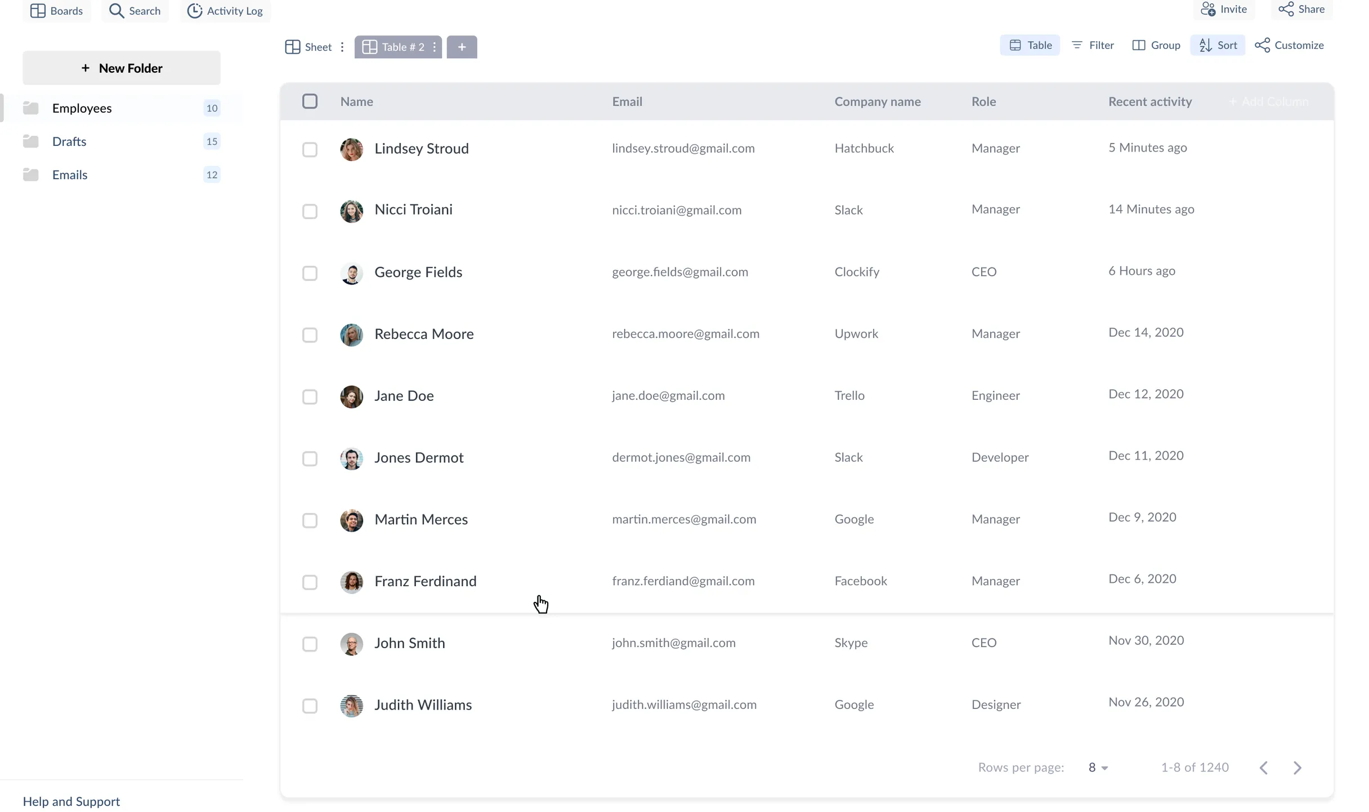Viewport: 1369px width, 812px height.
Task: Click the New Folder button
Action: point(122,68)
